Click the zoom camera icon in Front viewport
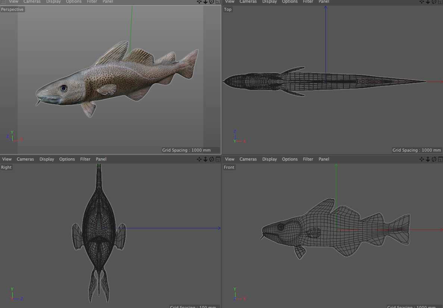 [x=428, y=159]
